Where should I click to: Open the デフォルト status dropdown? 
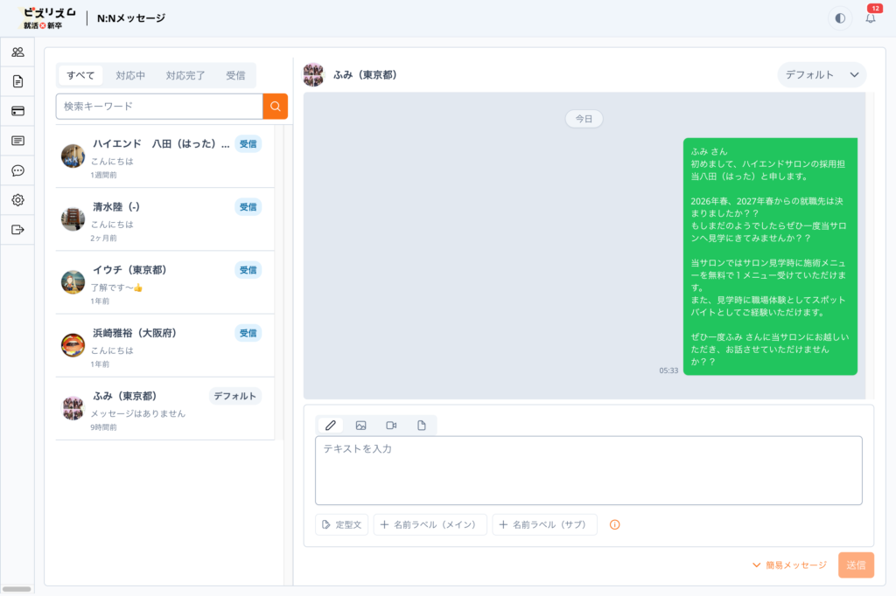click(822, 75)
